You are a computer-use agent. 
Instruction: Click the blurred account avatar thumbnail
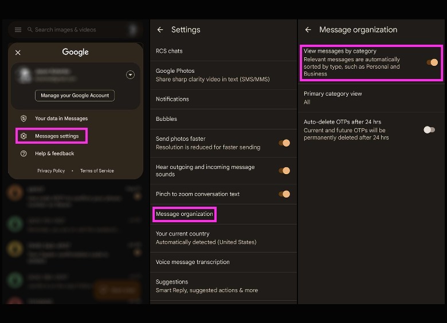click(25, 74)
